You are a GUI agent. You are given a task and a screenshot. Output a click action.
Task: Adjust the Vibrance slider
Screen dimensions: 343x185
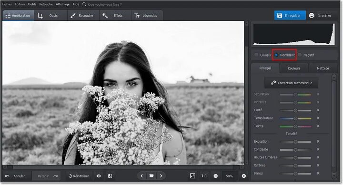(x=295, y=102)
